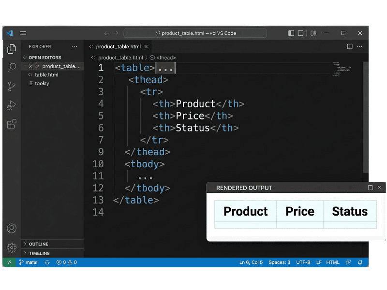The height and width of the screenshot is (290, 387).
Task: Change the LF end-of-line sequence
Action: click(319, 262)
